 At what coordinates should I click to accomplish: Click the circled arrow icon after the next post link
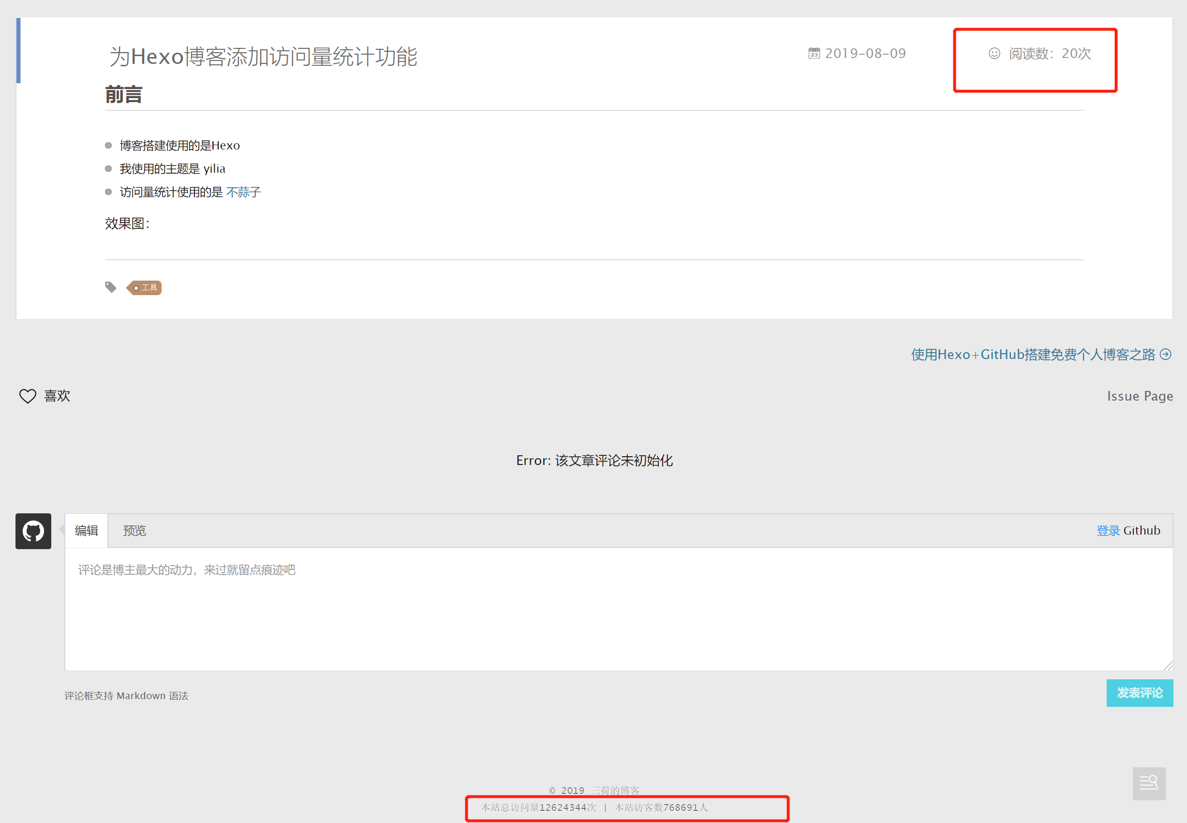[1165, 354]
